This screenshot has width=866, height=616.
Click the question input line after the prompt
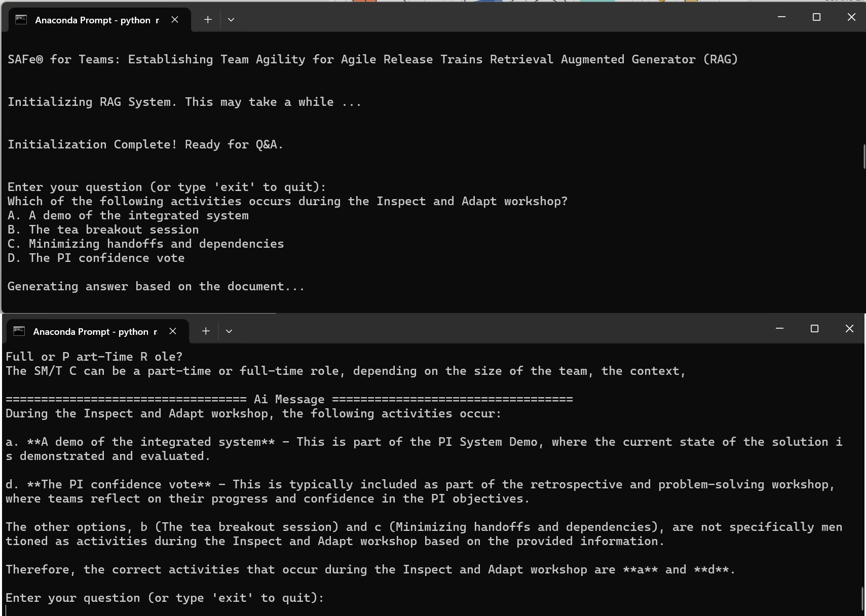coord(287,201)
